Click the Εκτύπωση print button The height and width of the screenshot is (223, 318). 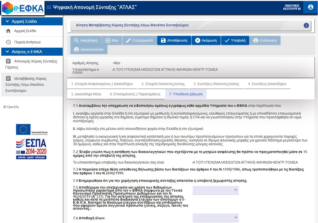click(x=265, y=40)
